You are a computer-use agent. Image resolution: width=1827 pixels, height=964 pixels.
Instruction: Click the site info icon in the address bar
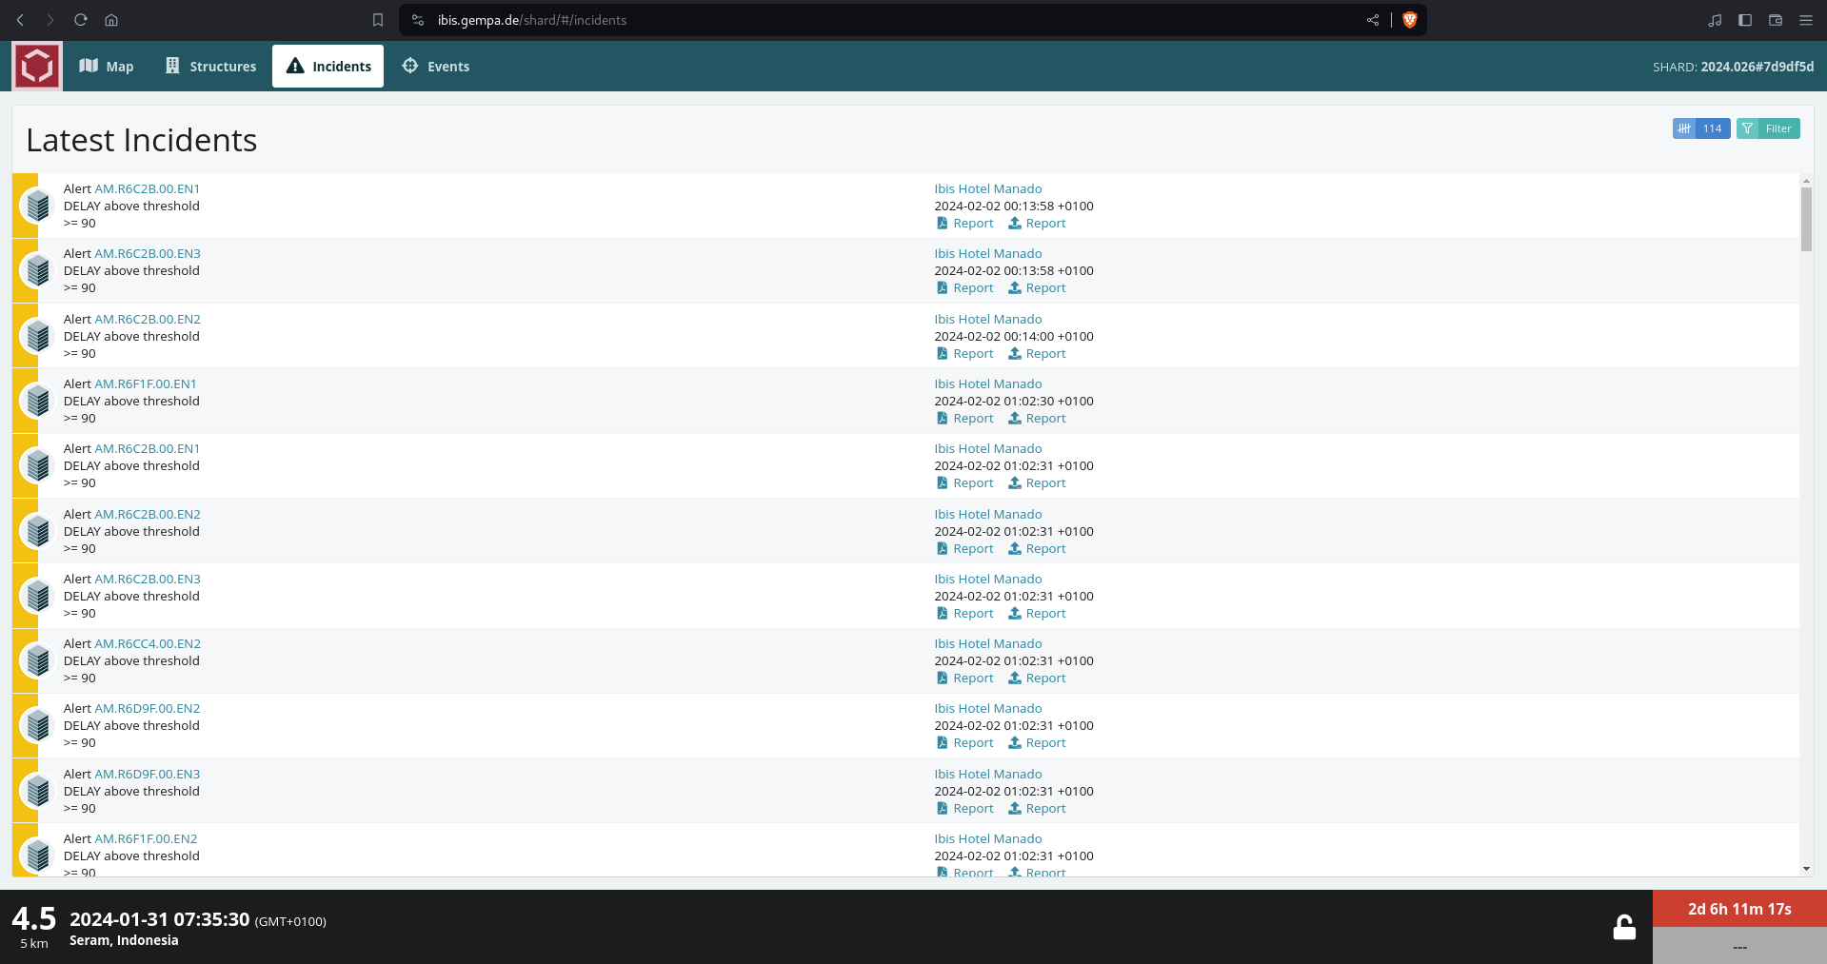click(x=418, y=20)
